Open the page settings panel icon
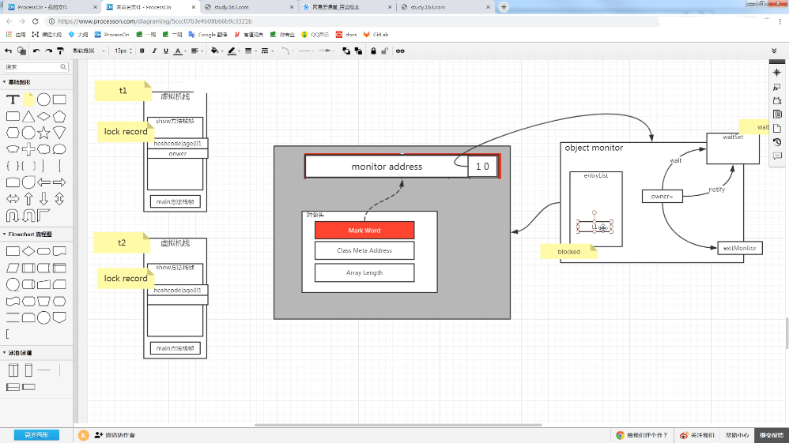 [x=777, y=128]
